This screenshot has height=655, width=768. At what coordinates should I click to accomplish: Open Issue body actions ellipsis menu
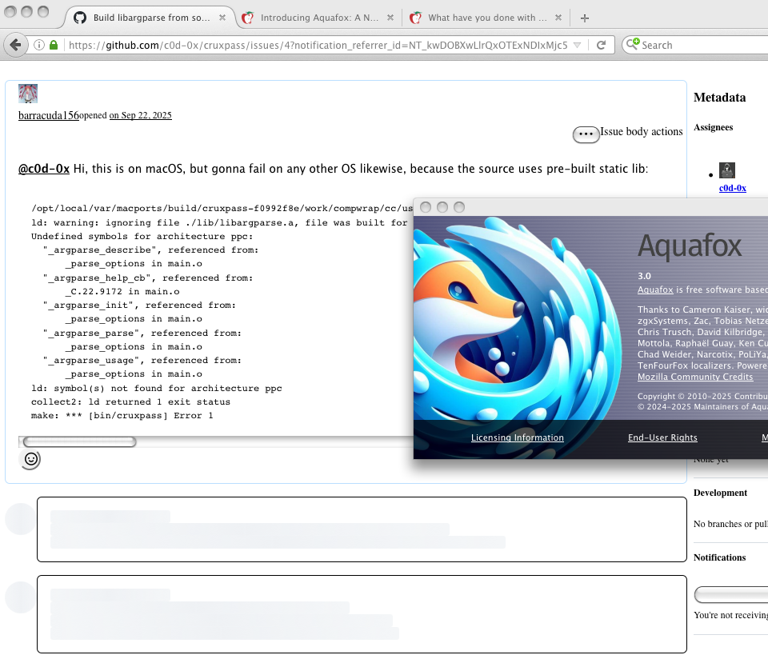(586, 134)
